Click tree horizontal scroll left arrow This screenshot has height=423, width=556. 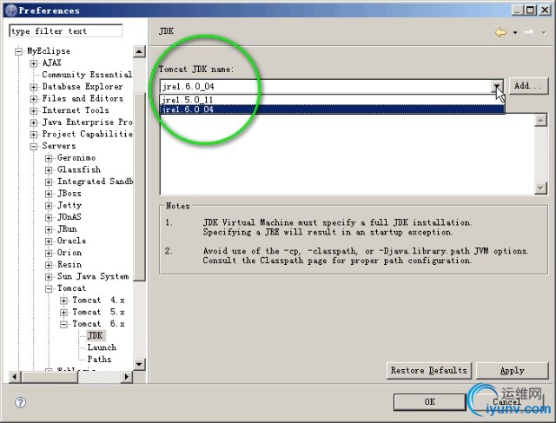tap(14, 377)
